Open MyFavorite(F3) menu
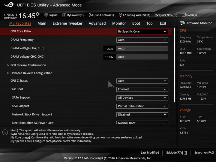The image size is (216, 162). pos(76,15)
